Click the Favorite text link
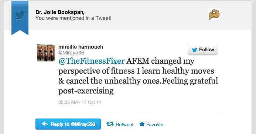Viewport: 256px width, 134px height. (x=155, y=124)
